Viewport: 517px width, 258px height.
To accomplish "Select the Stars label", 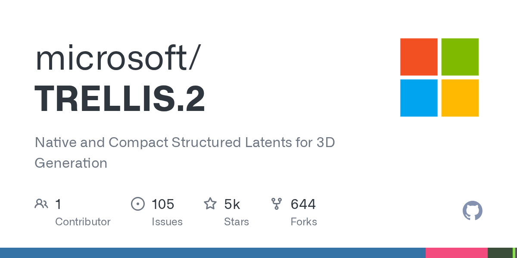I will tap(237, 222).
